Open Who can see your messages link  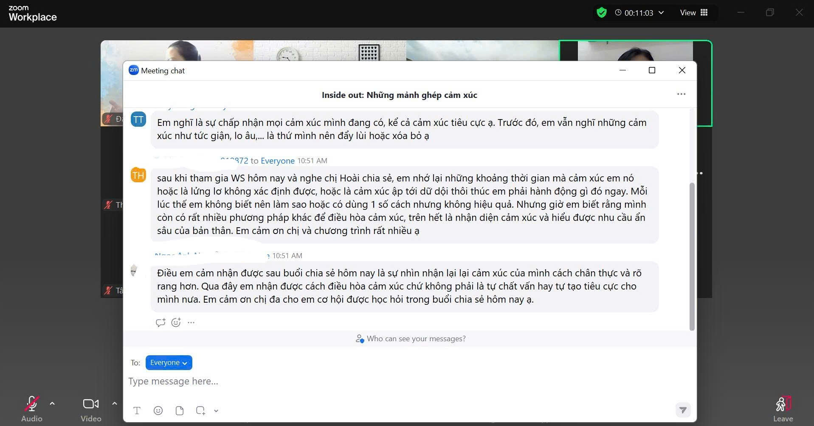pyautogui.click(x=411, y=339)
